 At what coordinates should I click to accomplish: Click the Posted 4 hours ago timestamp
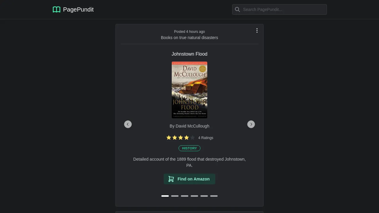[x=189, y=32]
